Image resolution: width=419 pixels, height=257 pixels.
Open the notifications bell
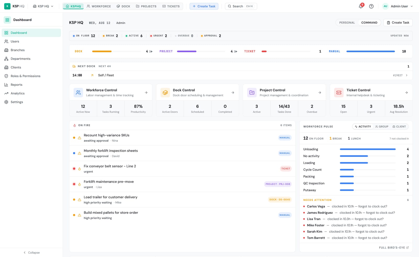click(x=361, y=6)
